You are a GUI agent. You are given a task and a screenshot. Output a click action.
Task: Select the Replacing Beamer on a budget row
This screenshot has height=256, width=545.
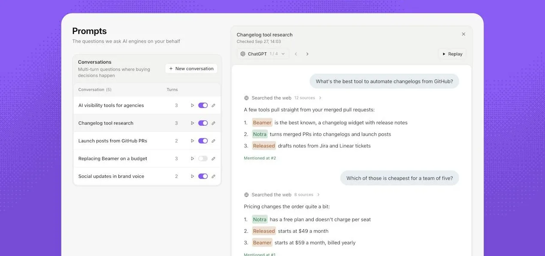(147, 158)
